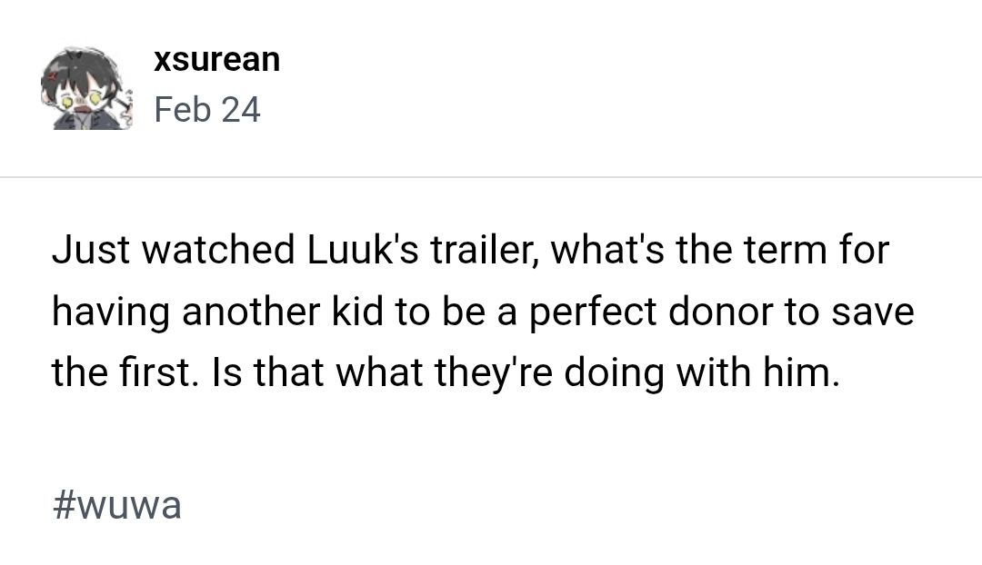Viewport: 982px width, 565px height.
Task: Click the line beginning "having another kid"
Action: tap(482, 312)
